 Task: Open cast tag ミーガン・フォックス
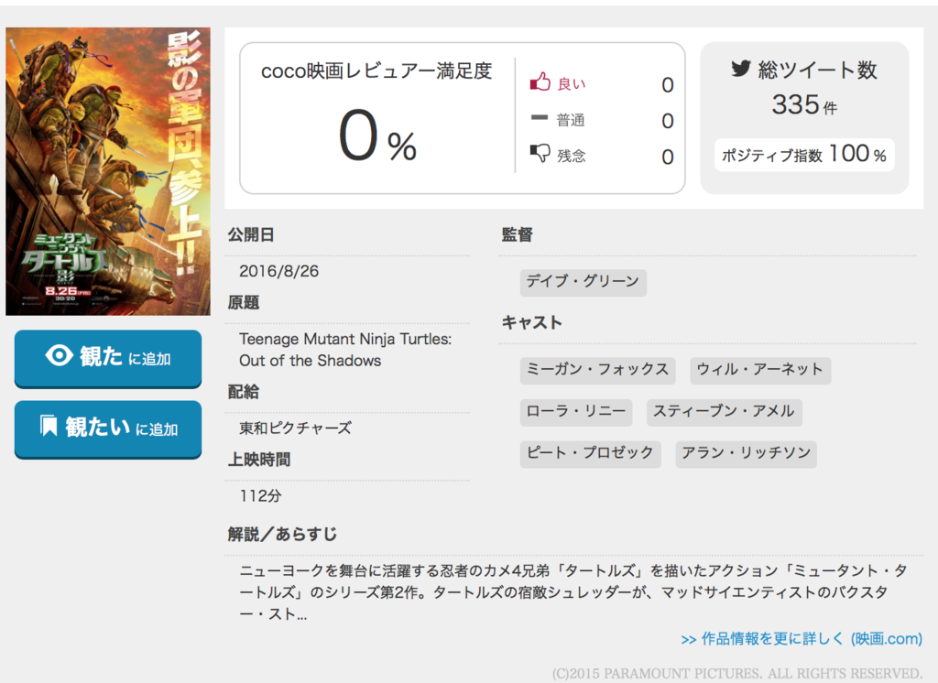(x=597, y=370)
